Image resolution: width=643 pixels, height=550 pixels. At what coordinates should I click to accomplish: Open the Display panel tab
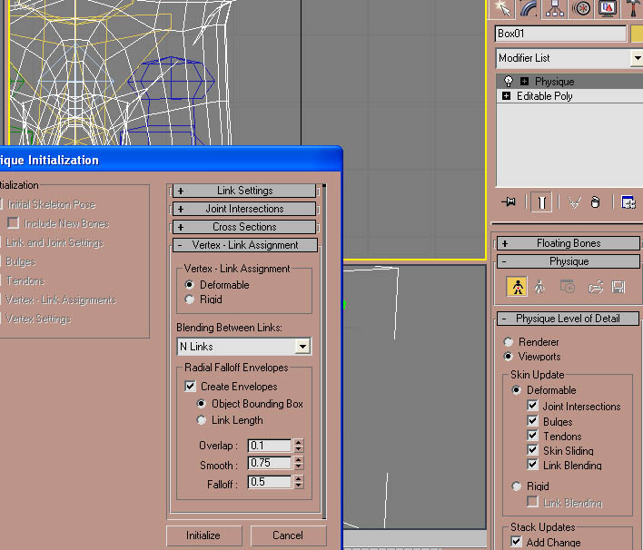click(x=608, y=9)
